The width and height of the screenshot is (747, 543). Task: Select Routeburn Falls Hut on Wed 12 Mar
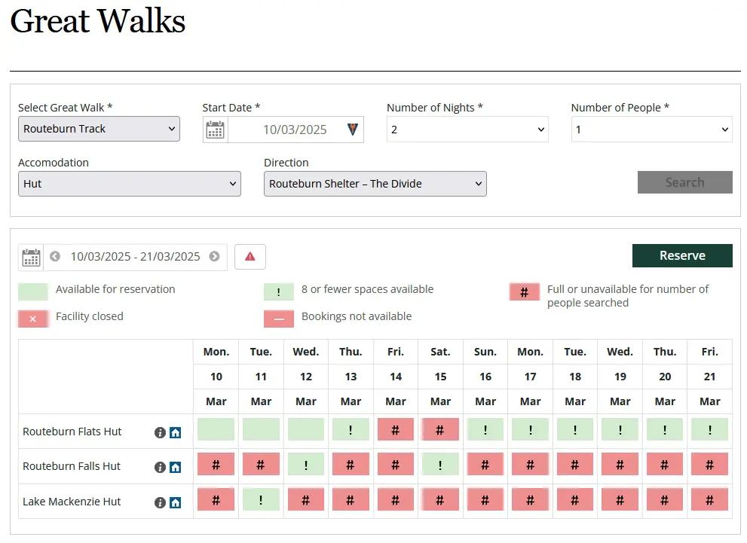306,465
